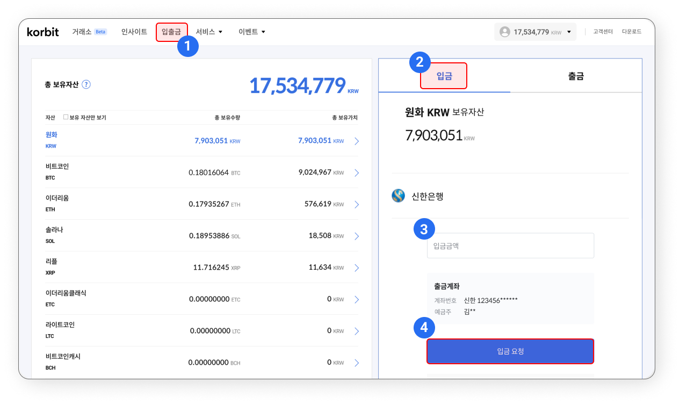680x404 pixels.
Task: Toggle the 보유 자산만 보기 checkbox
Action: pyautogui.click(x=66, y=117)
